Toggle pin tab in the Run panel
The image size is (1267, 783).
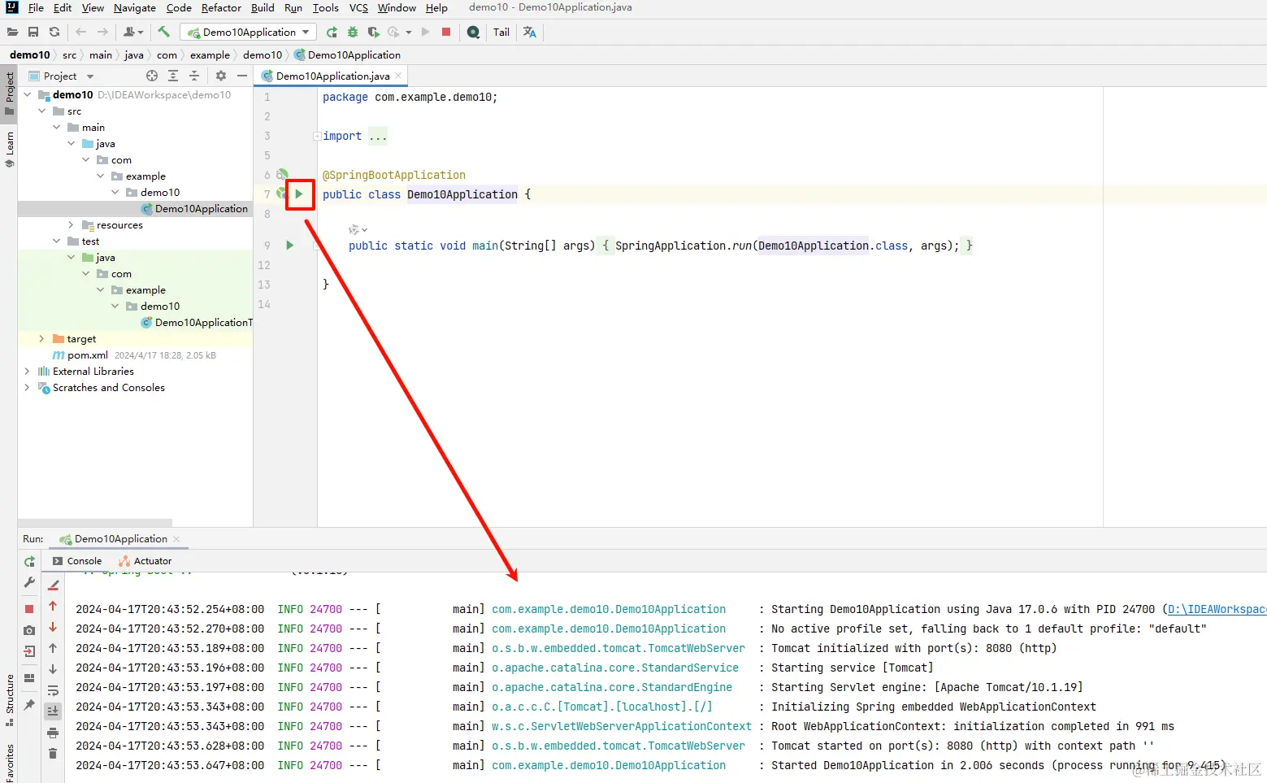tap(29, 705)
